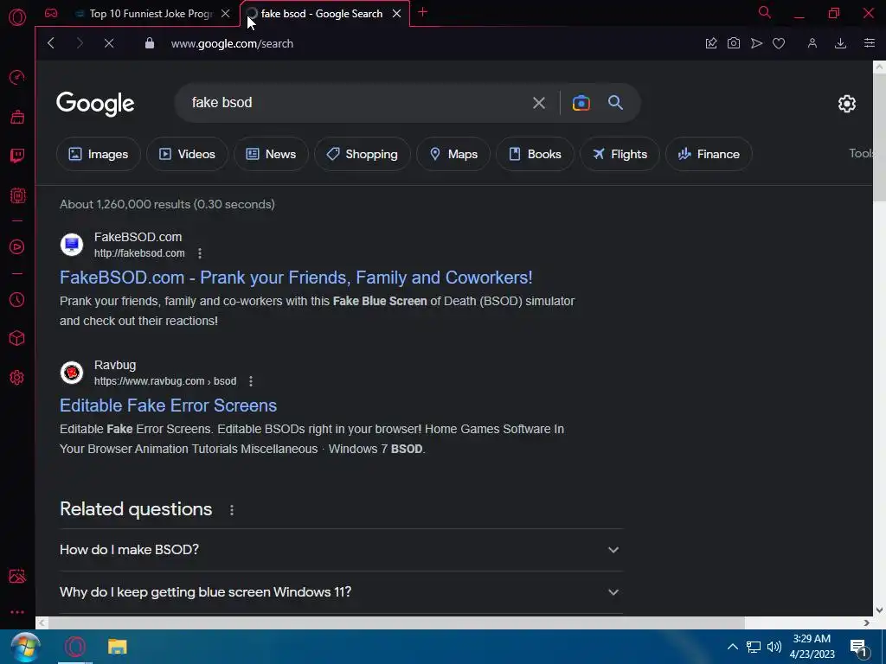Viewport: 886px width, 664px height.
Task: Open GX Control speedometer in sidebar
Action: (17, 77)
